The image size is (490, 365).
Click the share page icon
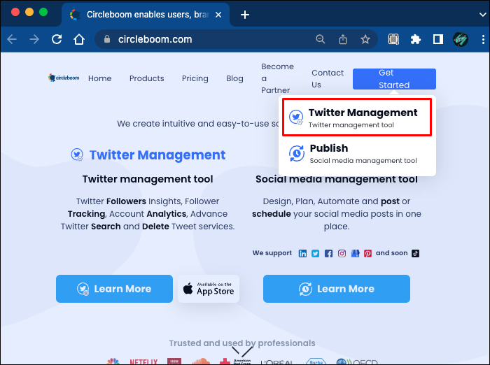(x=343, y=39)
